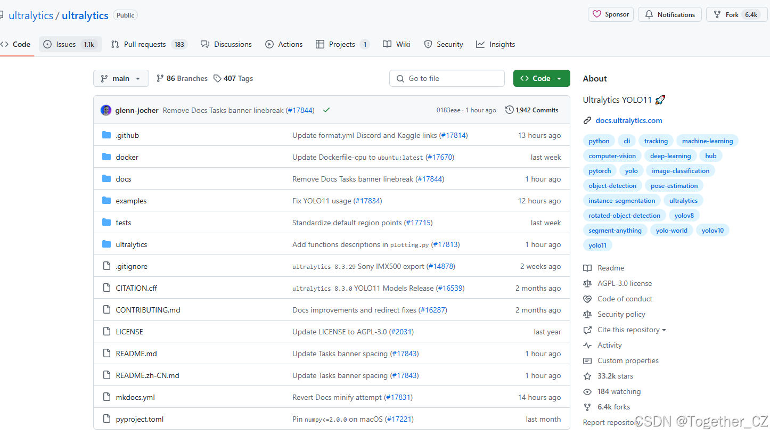
Task: Click the 6.4k forks link
Action: click(613, 407)
